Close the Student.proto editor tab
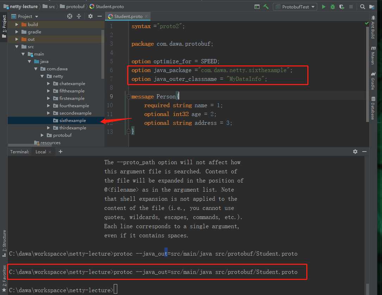Viewport: 382px width, 295px height. [146, 16]
